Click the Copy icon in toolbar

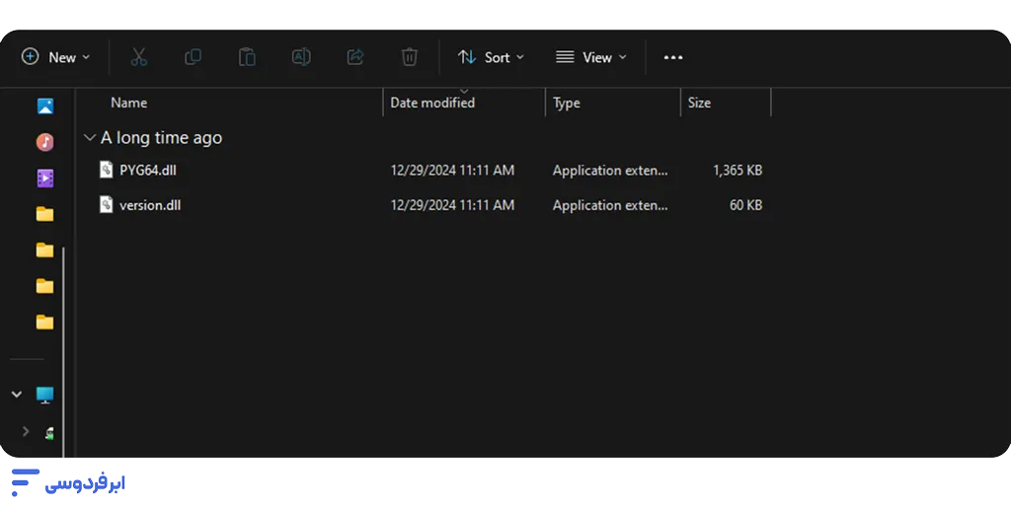193,57
